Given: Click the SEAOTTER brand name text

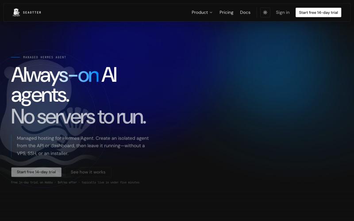Looking at the screenshot, I should (x=32, y=12).
